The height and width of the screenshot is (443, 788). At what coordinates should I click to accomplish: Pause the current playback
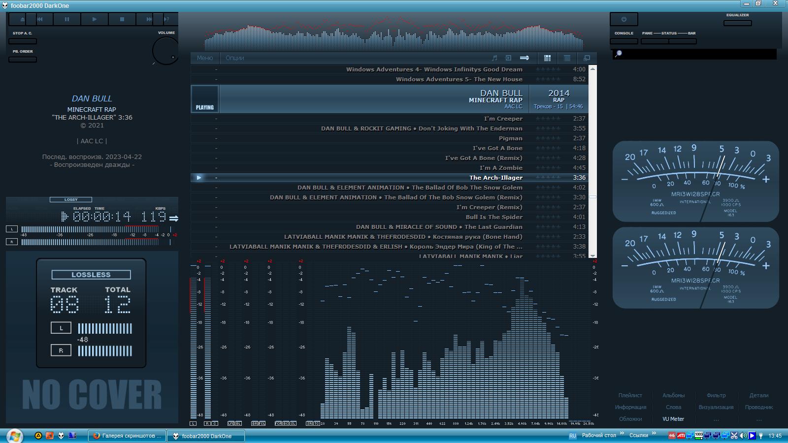coord(67,19)
